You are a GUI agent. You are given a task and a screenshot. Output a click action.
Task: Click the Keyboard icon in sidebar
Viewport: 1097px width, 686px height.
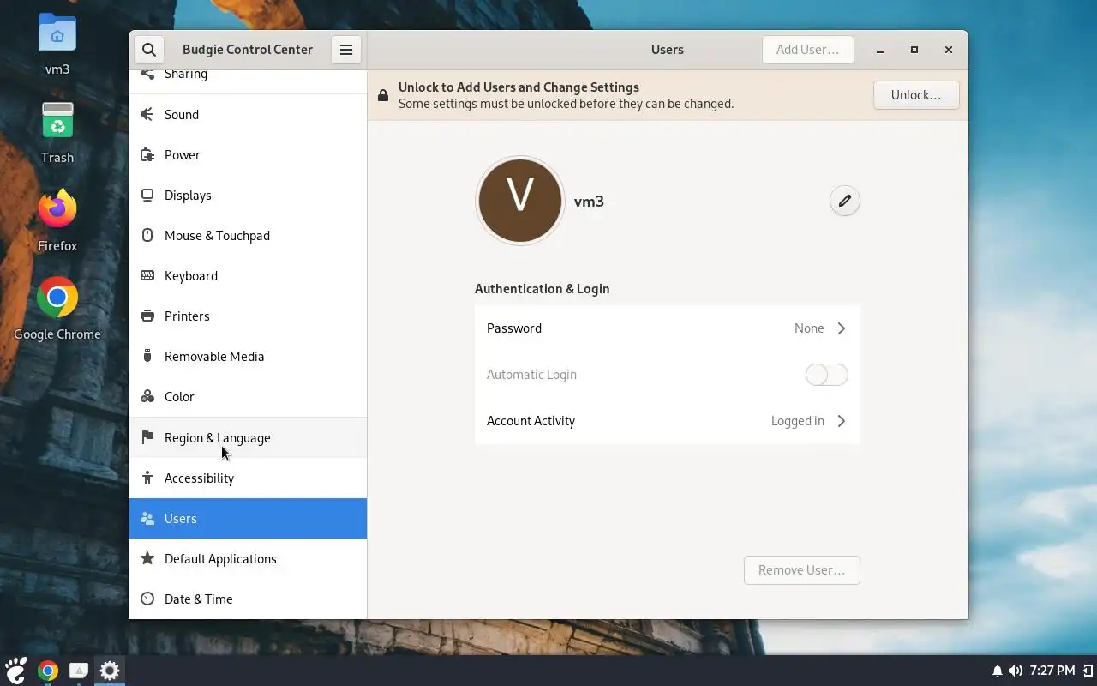(147, 275)
